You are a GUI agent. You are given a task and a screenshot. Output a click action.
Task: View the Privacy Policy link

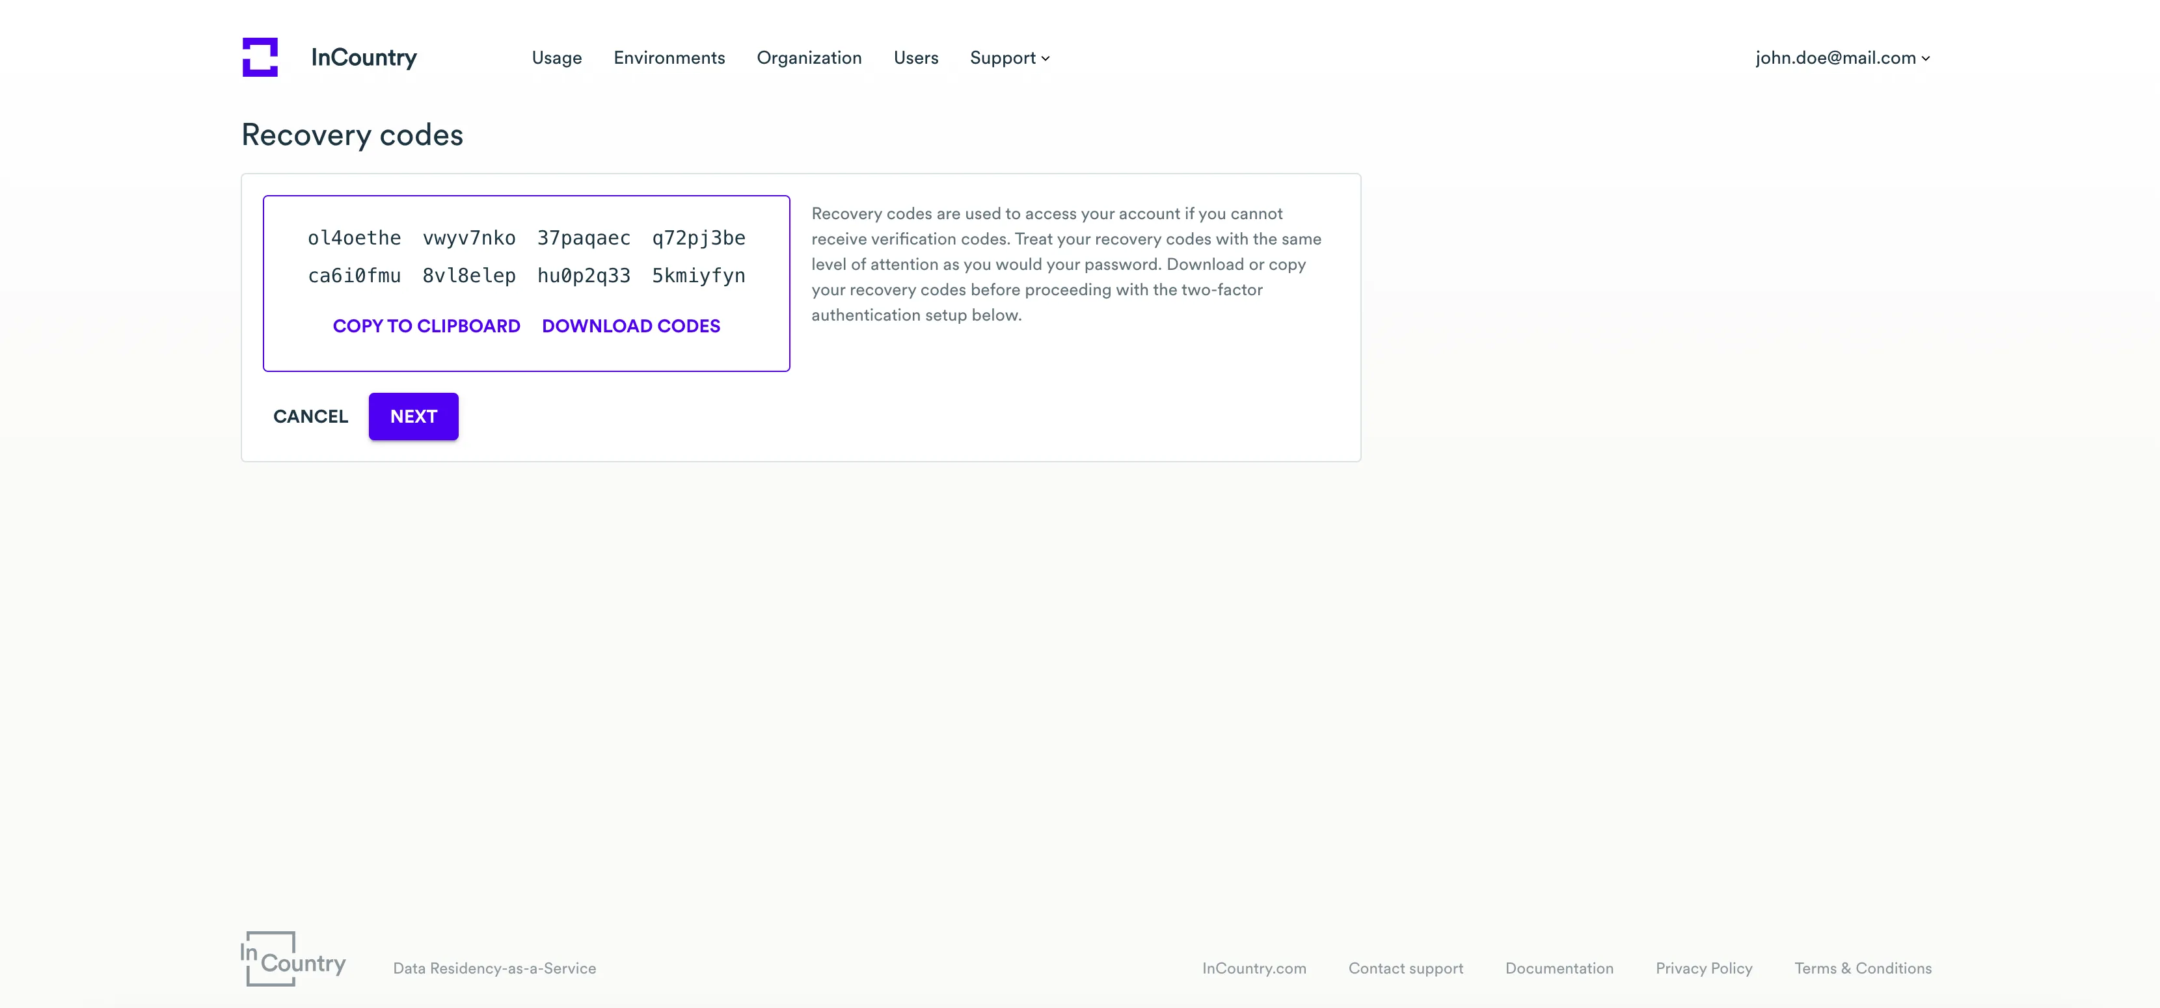coord(1703,968)
